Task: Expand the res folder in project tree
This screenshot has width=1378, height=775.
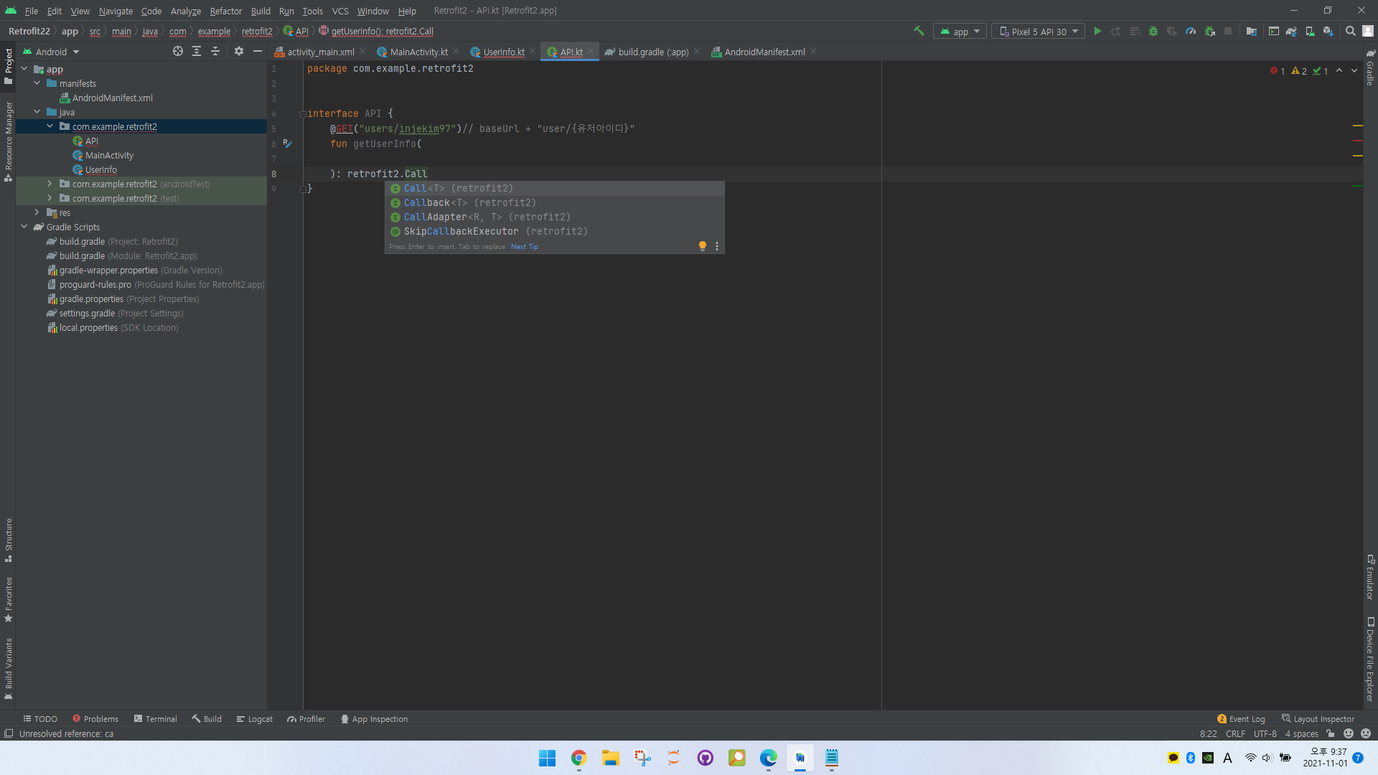Action: 37,212
